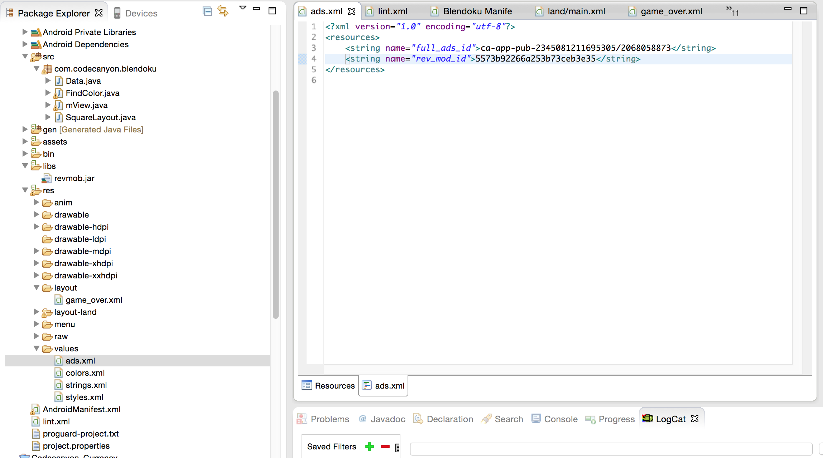Close the ads.xml editor tab
Screen dimensions: 823x458
(x=352, y=11)
